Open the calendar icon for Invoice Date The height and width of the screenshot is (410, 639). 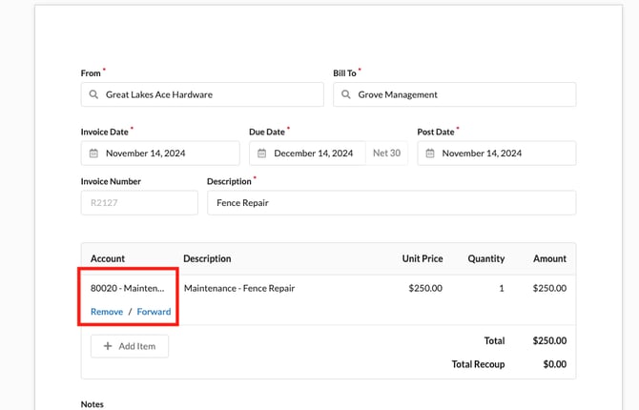93,154
